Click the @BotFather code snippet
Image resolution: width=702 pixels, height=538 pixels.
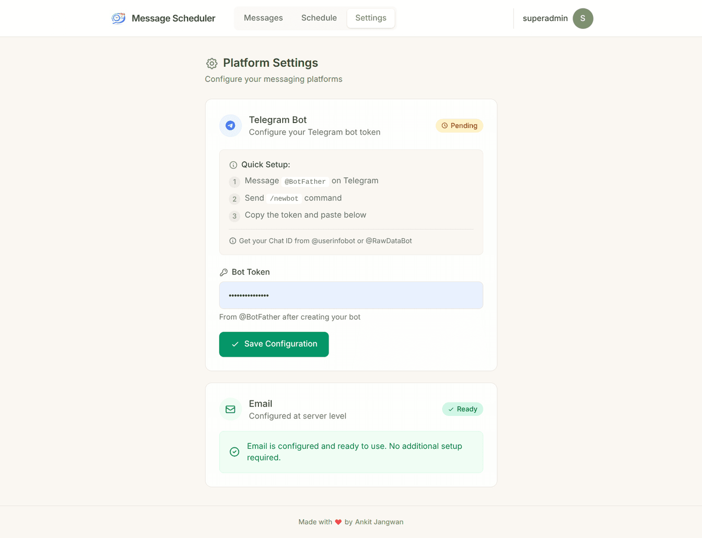(x=305, y=181)
